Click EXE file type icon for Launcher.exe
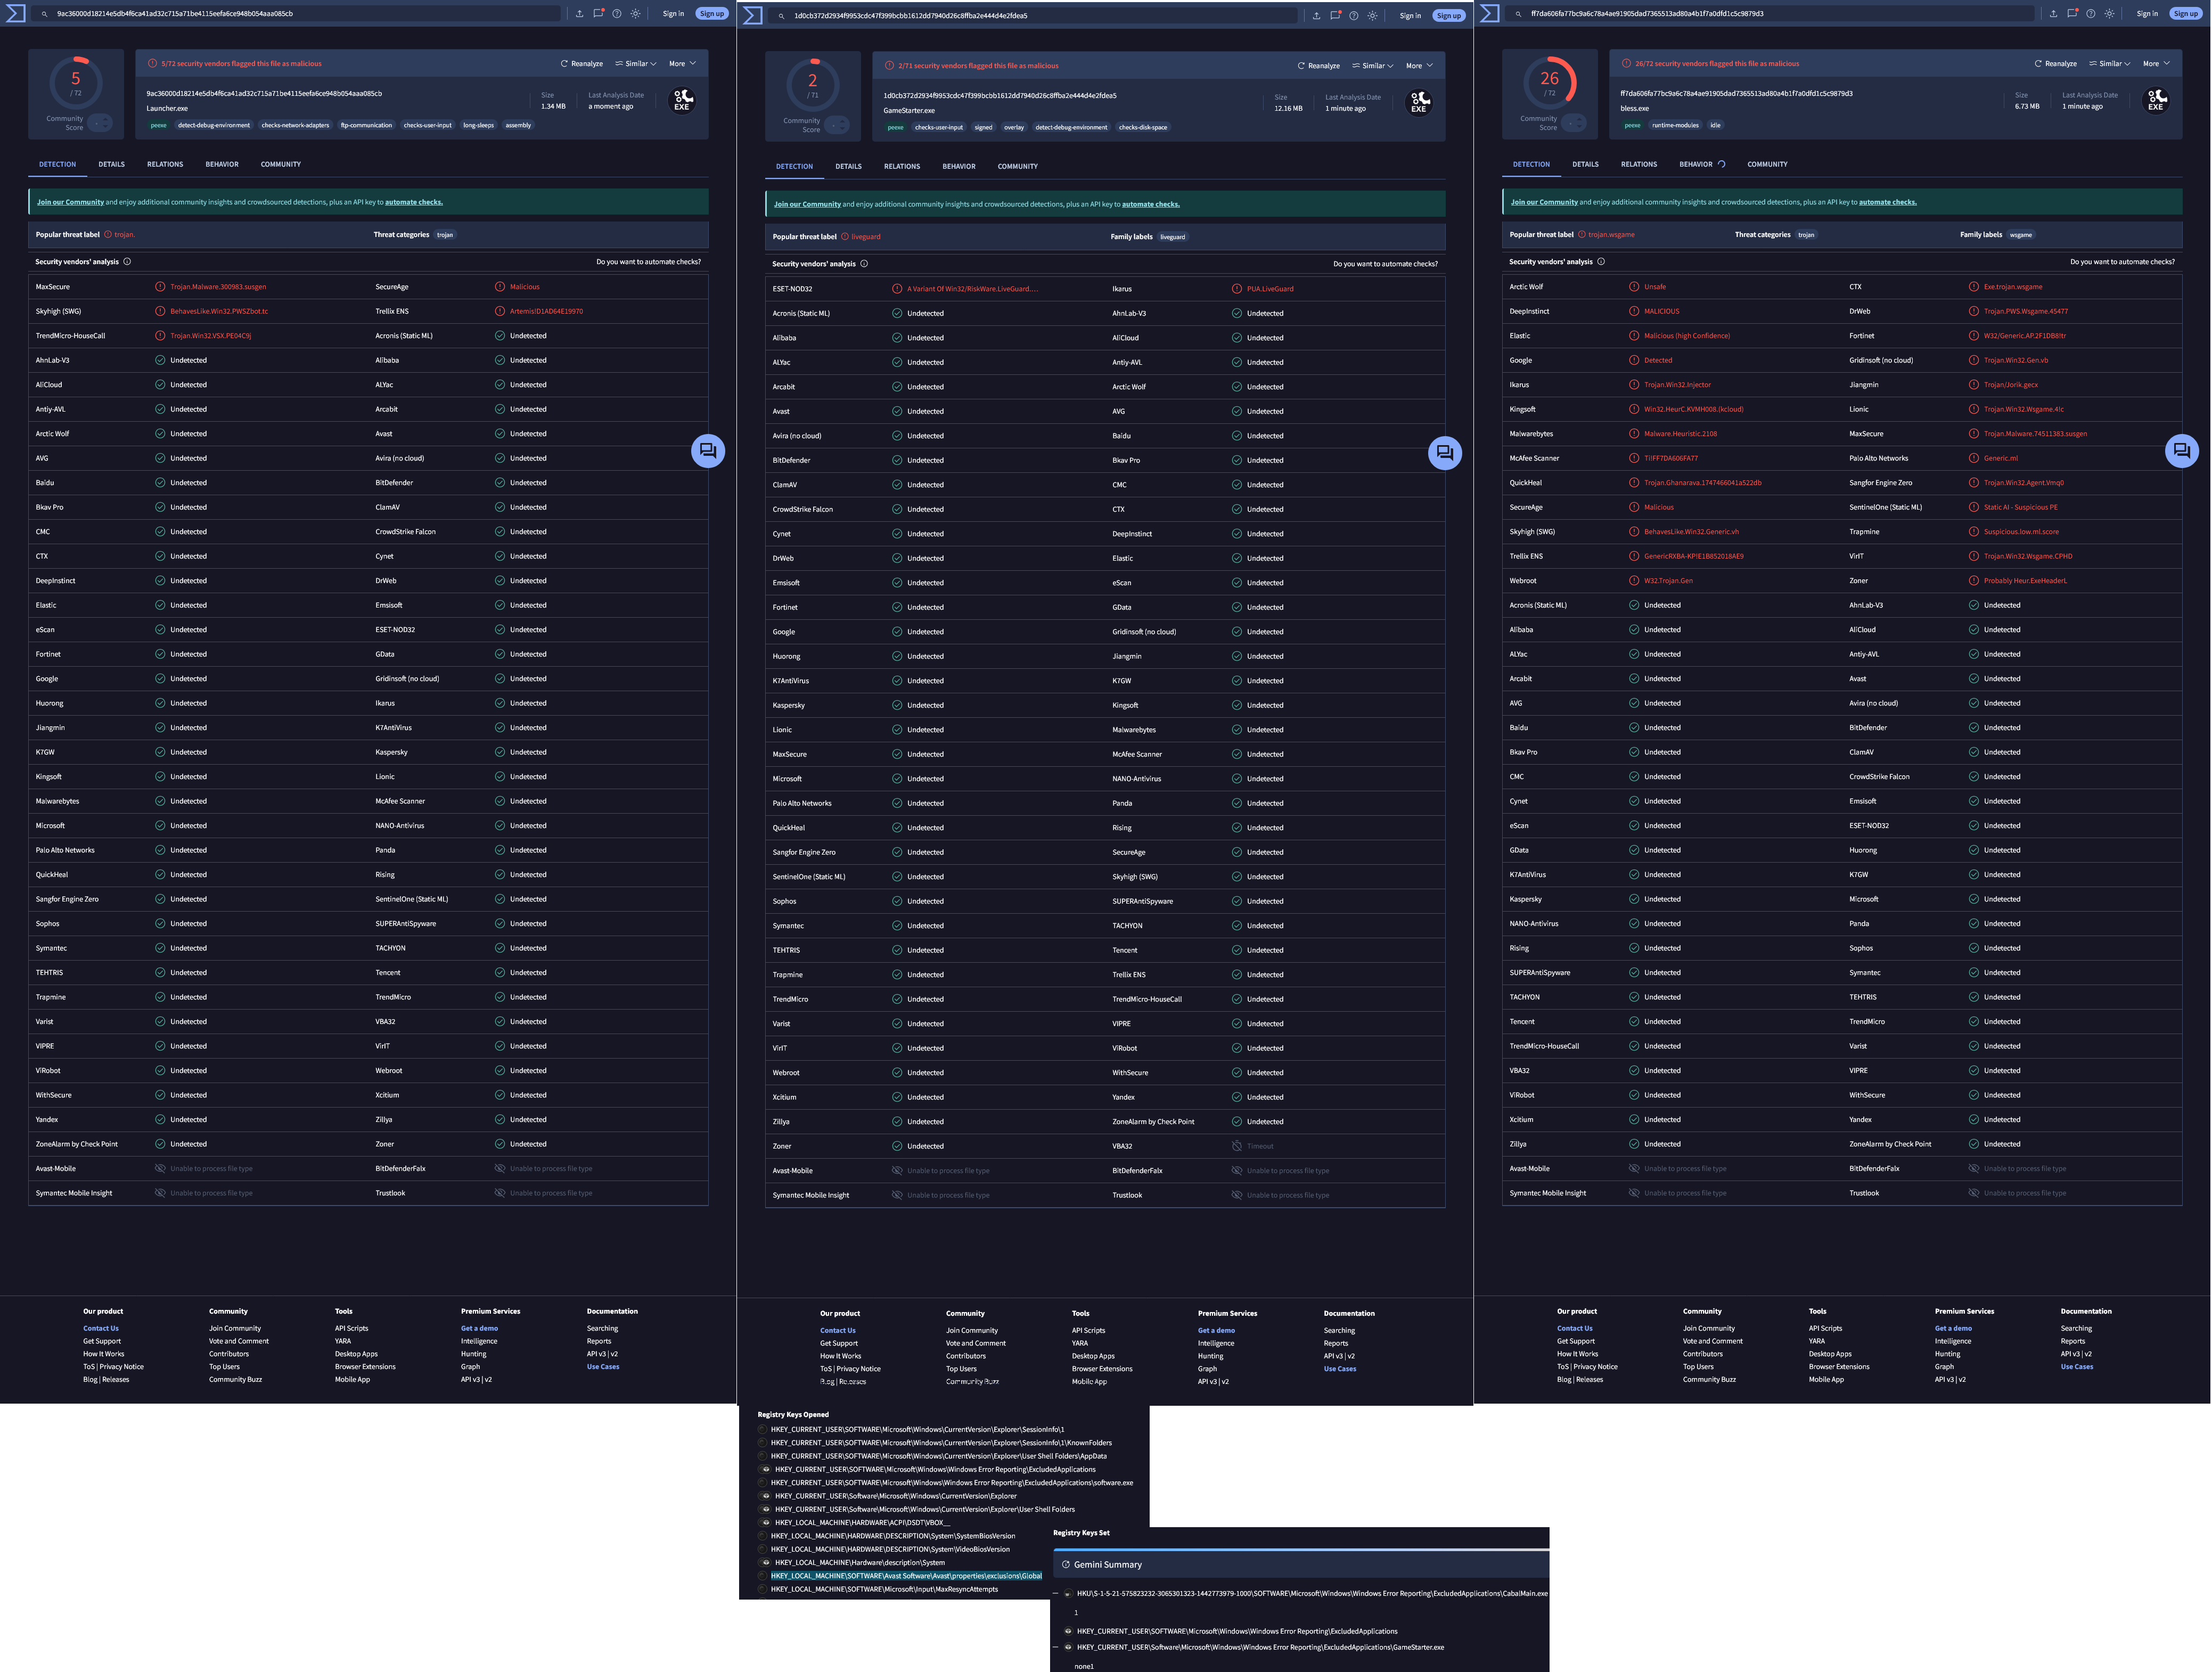This screenshot has width=2212, height=1672. tap(682, 100)
